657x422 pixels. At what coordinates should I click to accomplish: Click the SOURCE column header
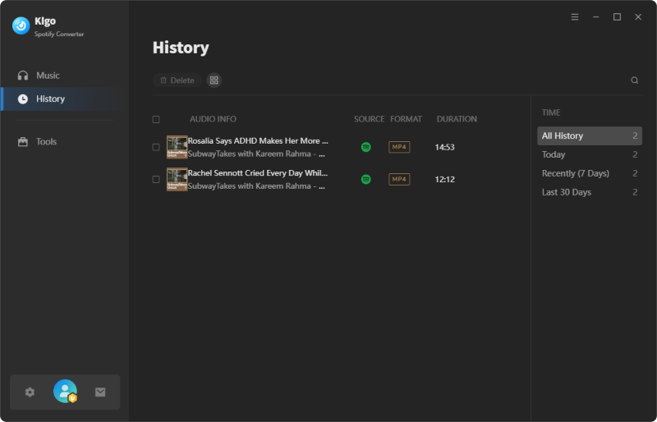click(x=369, y=119)
